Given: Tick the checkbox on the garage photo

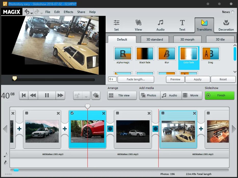Looking at the screenshot, I should (x=163, y=113).
